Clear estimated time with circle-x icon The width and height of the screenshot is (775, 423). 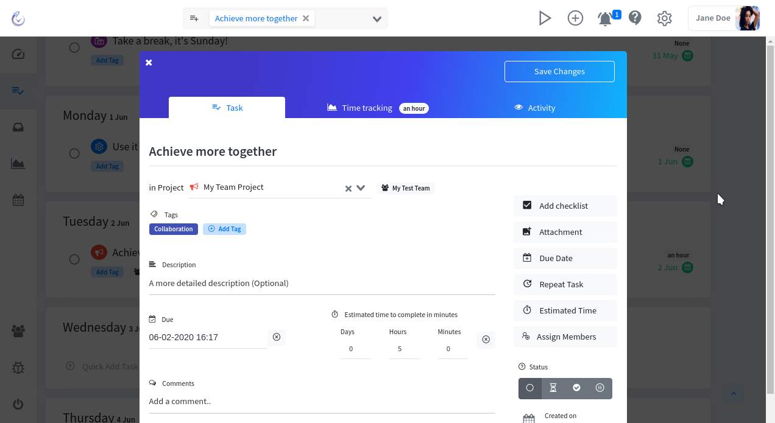(486, 339)
